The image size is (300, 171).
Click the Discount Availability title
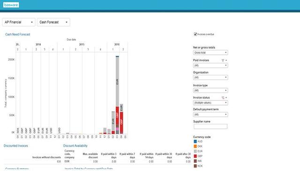point(75,146)
